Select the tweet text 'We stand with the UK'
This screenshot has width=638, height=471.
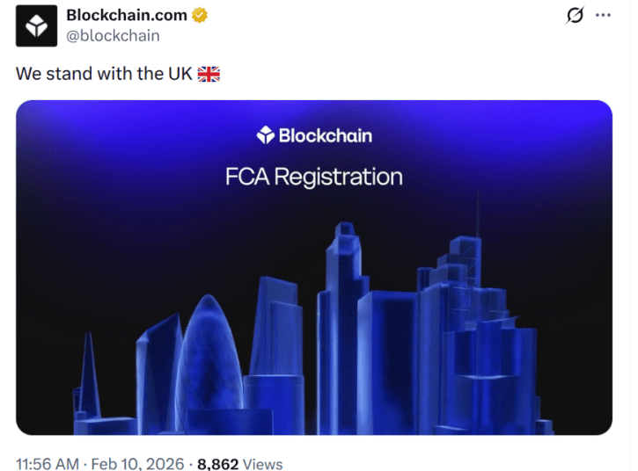(104, 74)
